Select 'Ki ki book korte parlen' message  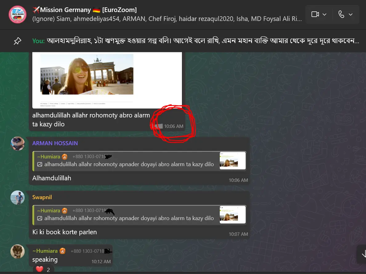[x=64, y=232]
